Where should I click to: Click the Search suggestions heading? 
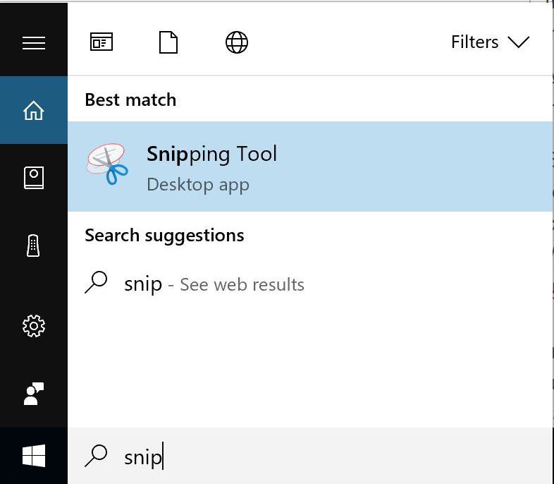tap(164, 236)
